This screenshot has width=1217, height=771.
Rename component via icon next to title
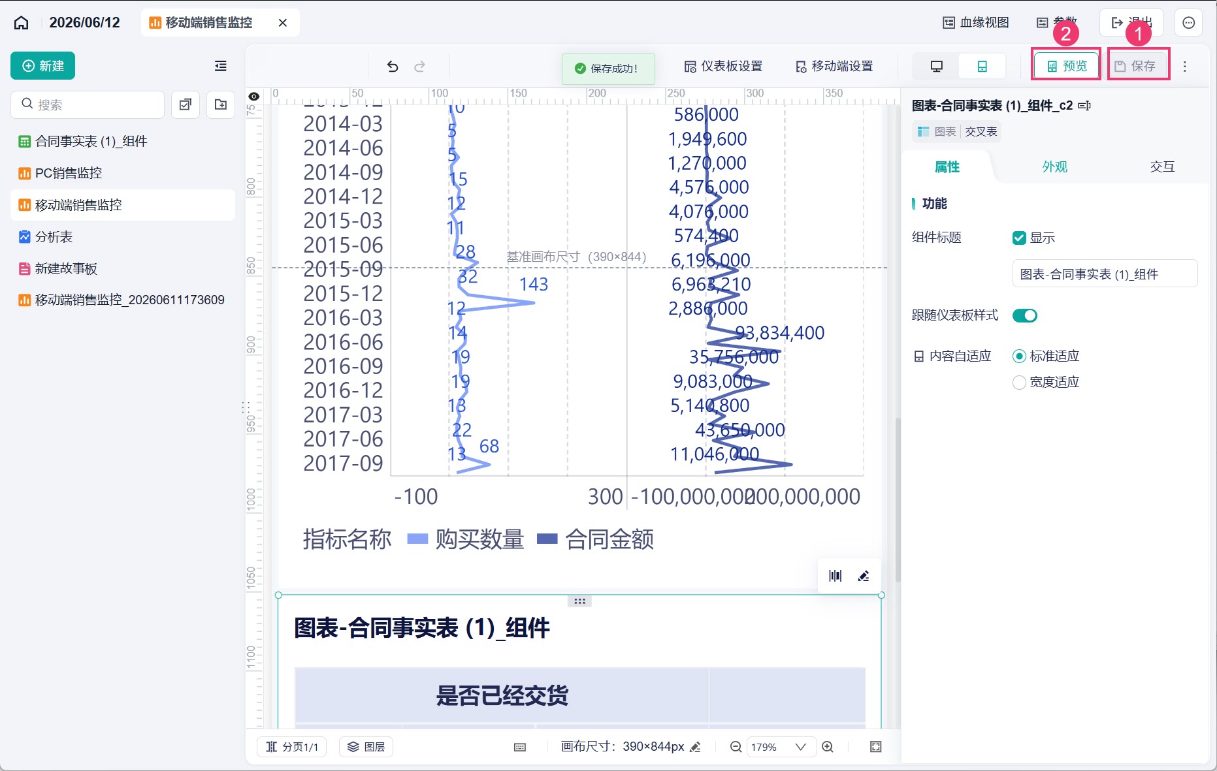point(1084,105)
